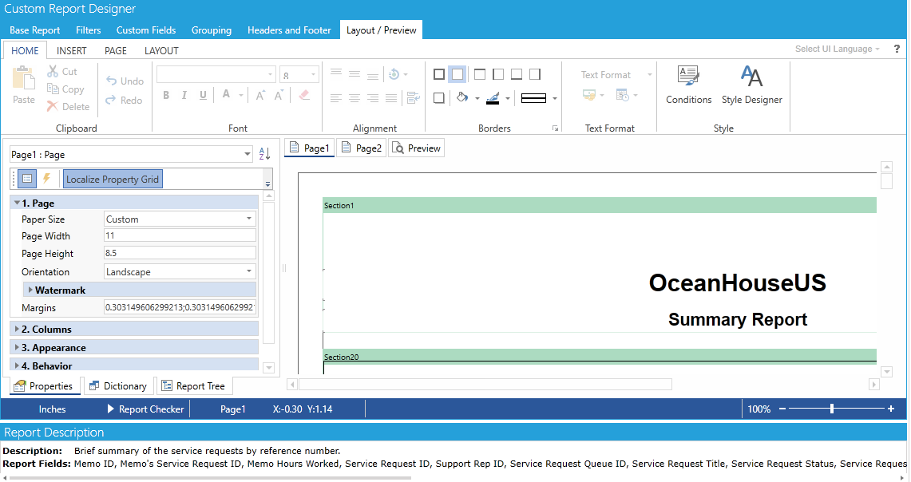The width and height of the screenshot is (911, 482).
Task: Click the Grow Font icon
Action: pos(260,95)
